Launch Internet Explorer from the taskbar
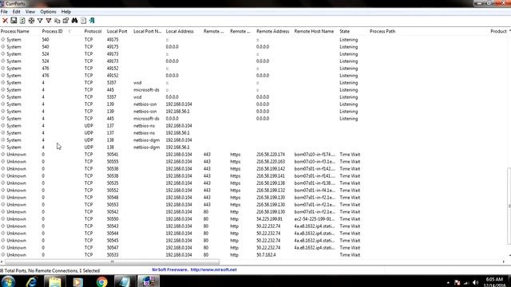Screen dimensions: 511x287 31,281
